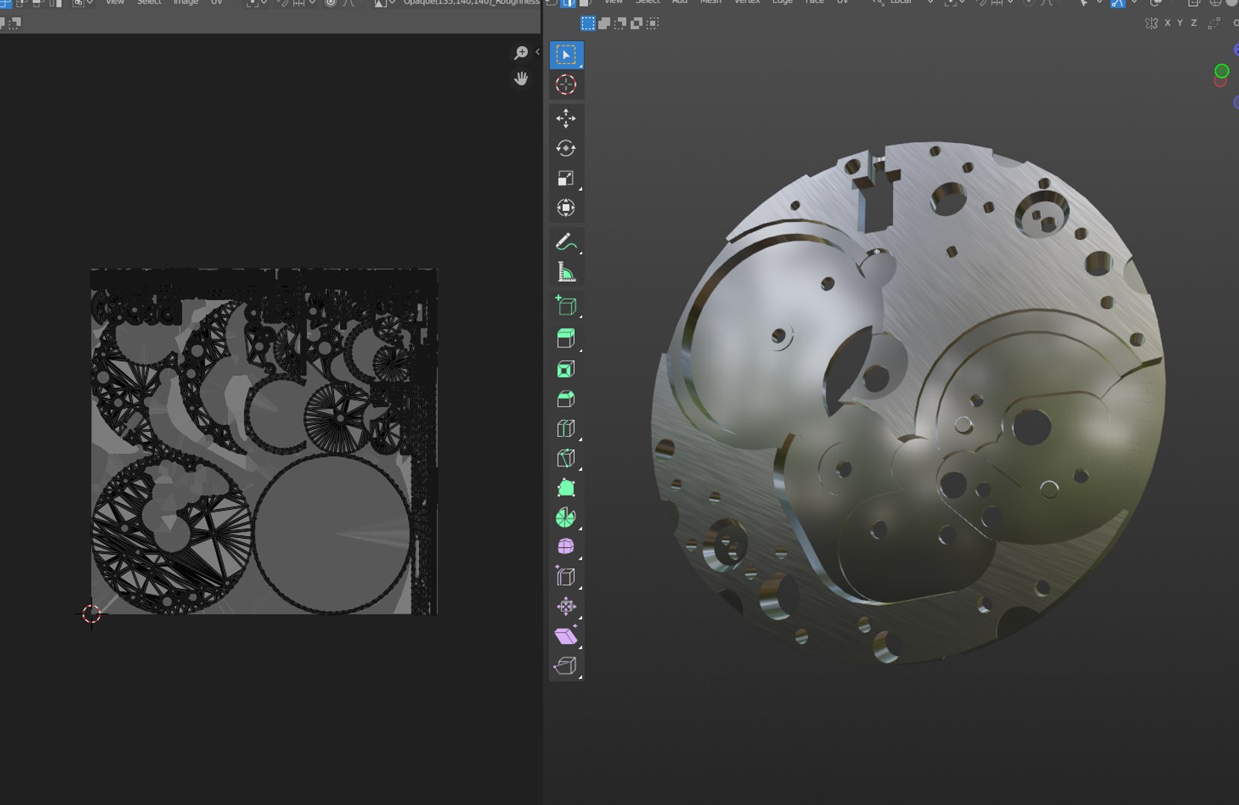Choose the Move tool in the toolbar
The width and height of the screenshot is (1239, 805).
click(566, 119)
